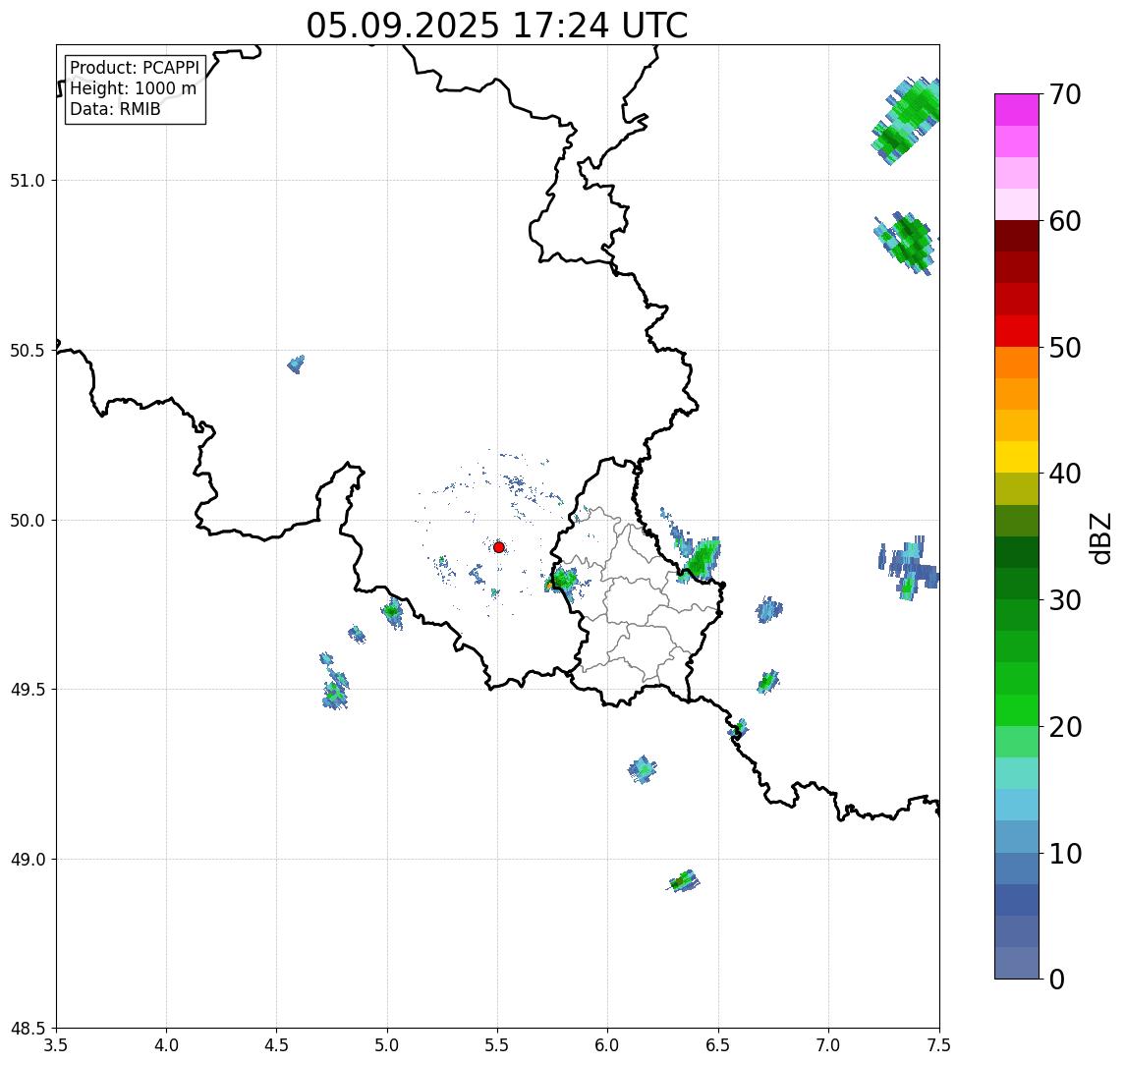Click the colorbar tick label 0
This screenshot has height=1065, width=1125.
click(x=1057, y=979)
